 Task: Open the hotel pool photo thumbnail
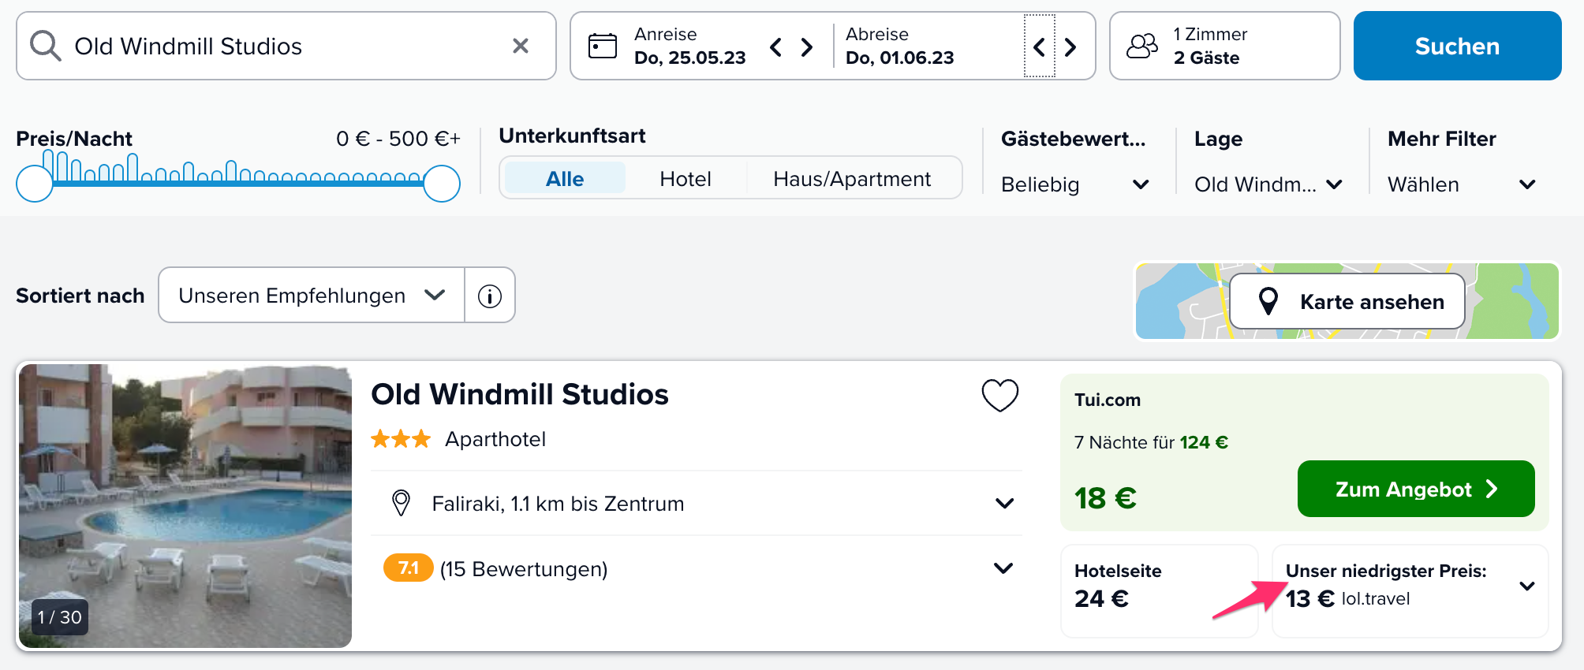click(185, 506)
